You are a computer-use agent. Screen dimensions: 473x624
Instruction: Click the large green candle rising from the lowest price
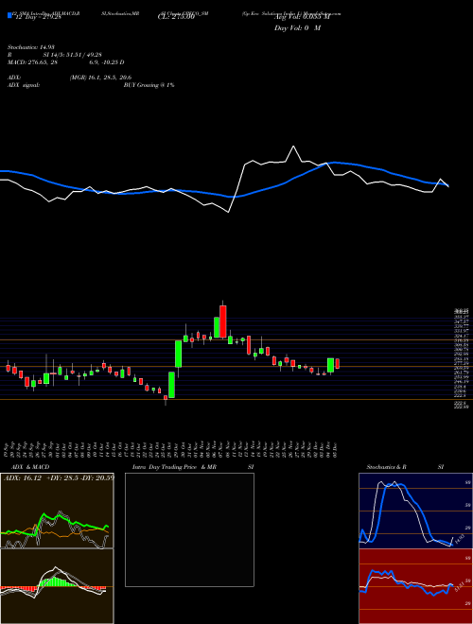pos(171,385)
